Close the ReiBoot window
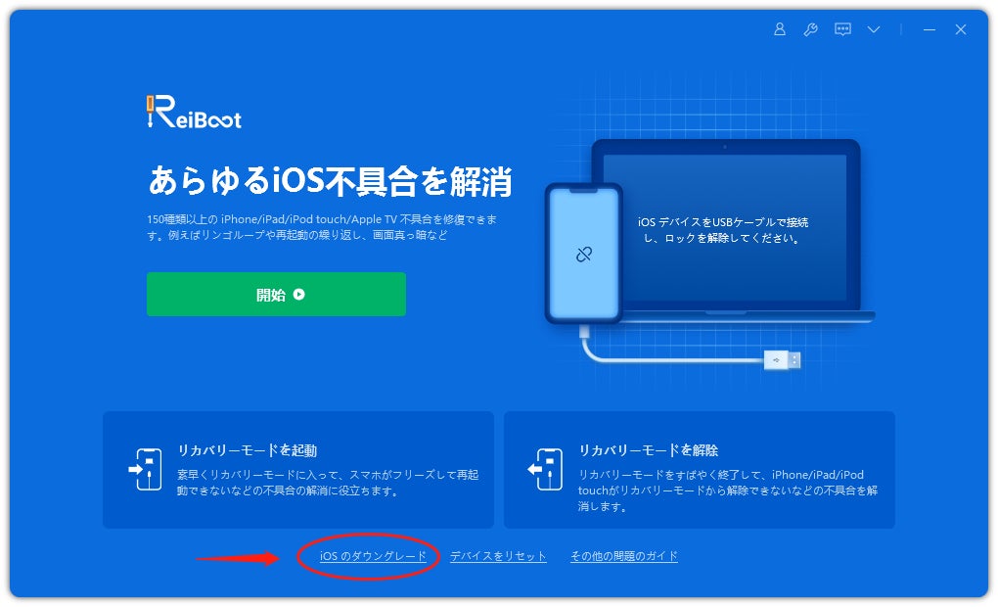 tap(961, 29)
